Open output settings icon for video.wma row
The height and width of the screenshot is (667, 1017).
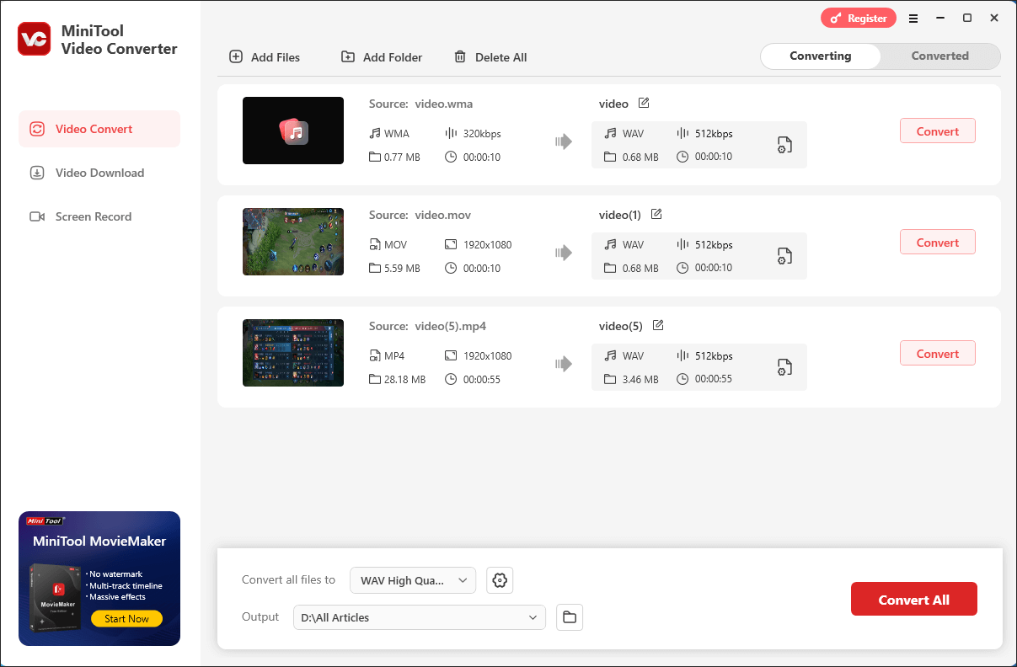tap(784, 145)
